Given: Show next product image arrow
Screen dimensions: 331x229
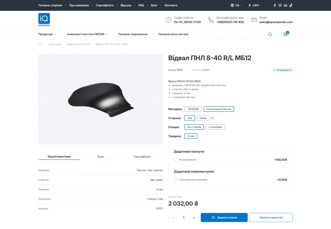Looking at the screenshot, I should tap(157, 99).
